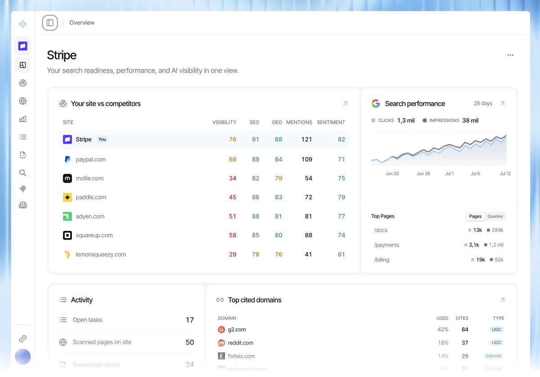
Task: Sort by the SEO column header
Action: click(x=254, y=122)
